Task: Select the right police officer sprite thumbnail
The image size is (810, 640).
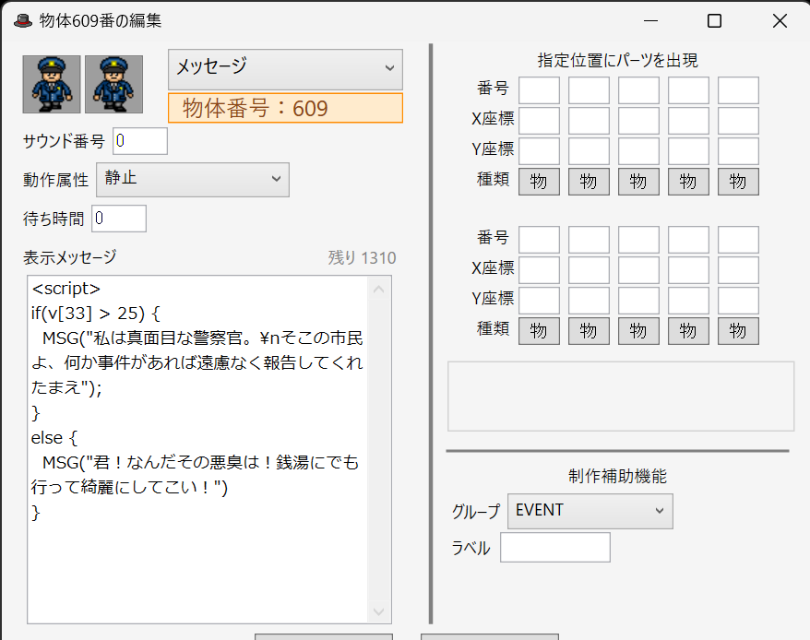Action: [113, 84]
